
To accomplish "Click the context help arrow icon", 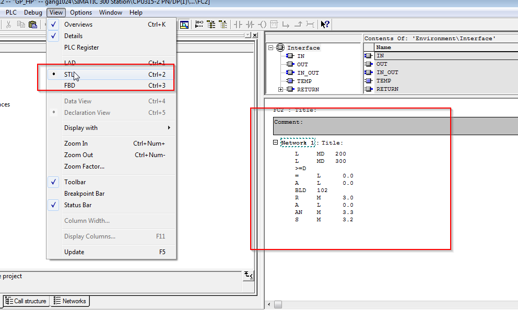I will [325, 24].
